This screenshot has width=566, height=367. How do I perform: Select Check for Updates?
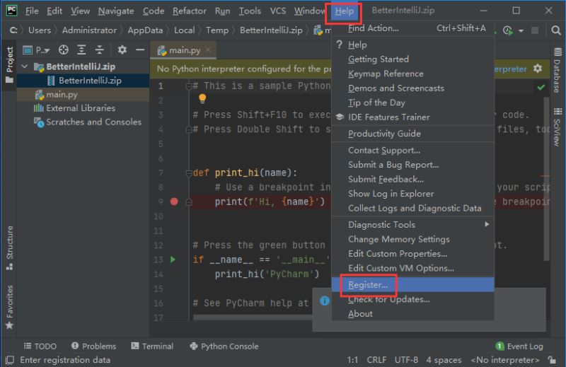pyautogui.click(x=413, y=299)
